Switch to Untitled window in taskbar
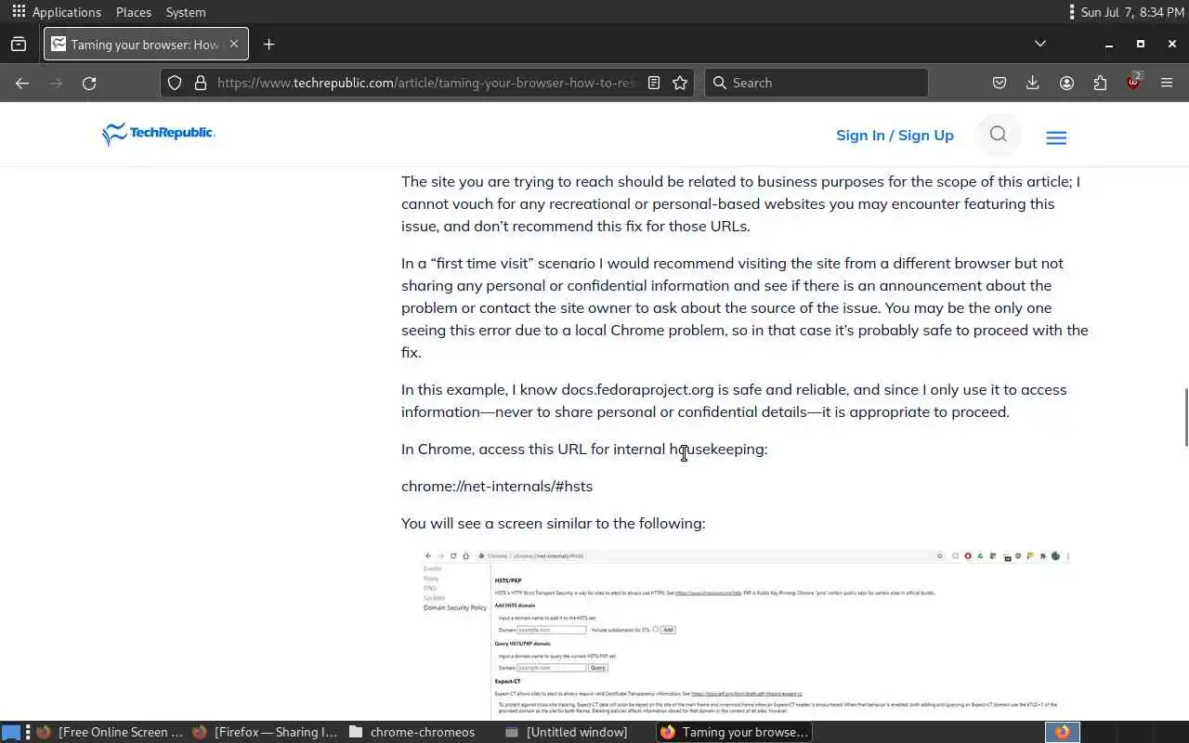This screenshot has width=1189, height=743. click(x=567, y=732)
